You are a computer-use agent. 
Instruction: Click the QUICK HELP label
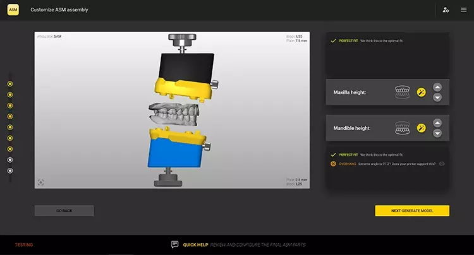coord(195,245)
